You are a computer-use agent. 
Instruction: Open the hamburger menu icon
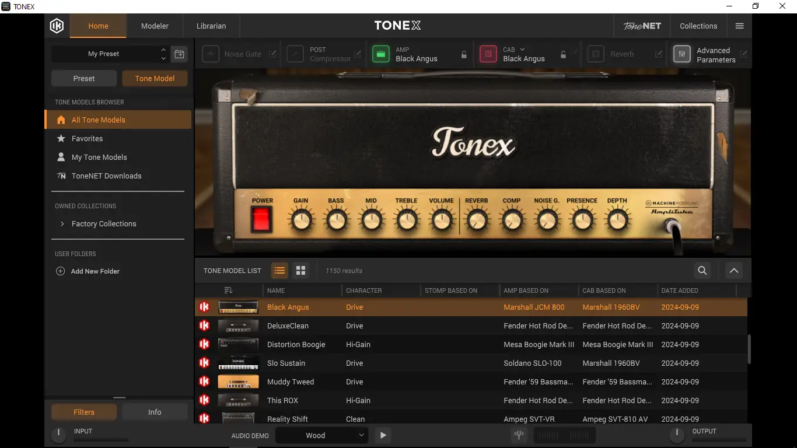click(739, 26)
